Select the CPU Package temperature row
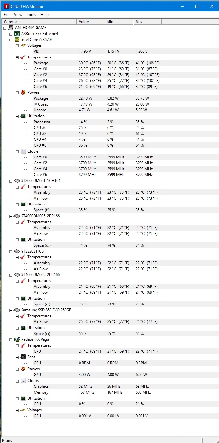Viewport: 219px width, 443px height. (x=41, y=63)
